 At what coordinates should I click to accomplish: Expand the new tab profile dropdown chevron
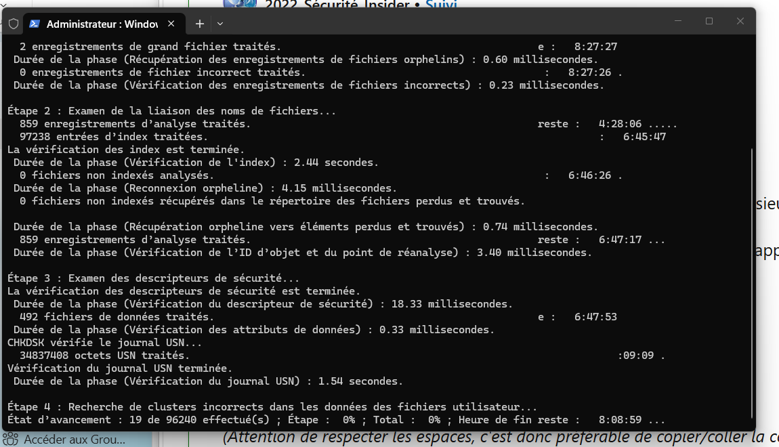[x=220, y=24]
